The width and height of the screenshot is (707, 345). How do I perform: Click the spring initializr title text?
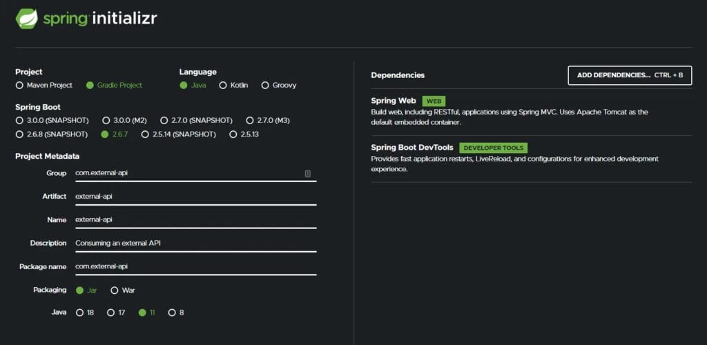[100, 19]
